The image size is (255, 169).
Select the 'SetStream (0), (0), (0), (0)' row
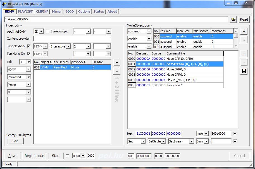point(176,64)
